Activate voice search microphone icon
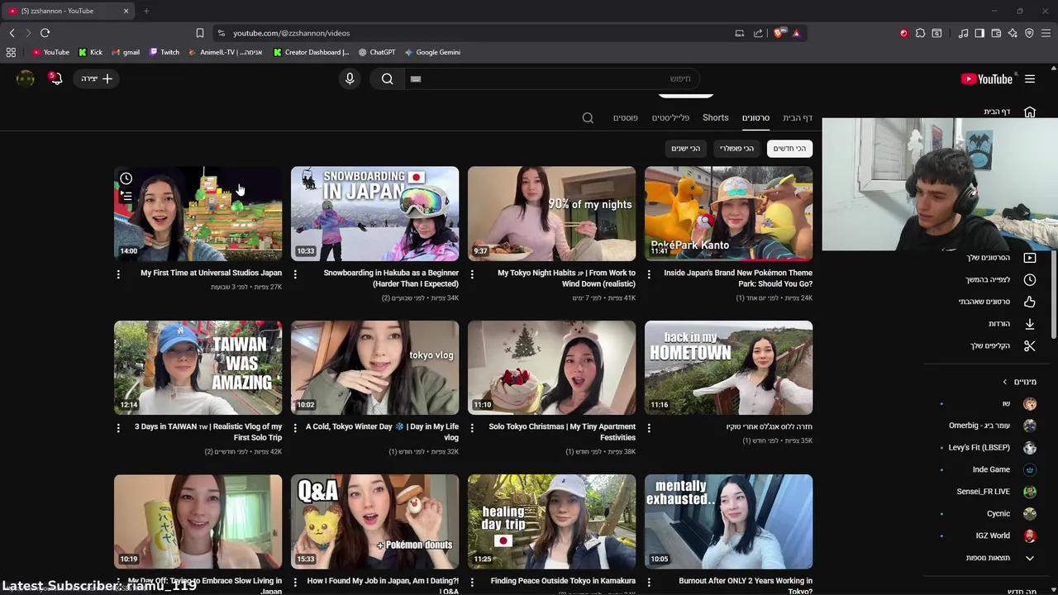 click(x=350, y=79)
